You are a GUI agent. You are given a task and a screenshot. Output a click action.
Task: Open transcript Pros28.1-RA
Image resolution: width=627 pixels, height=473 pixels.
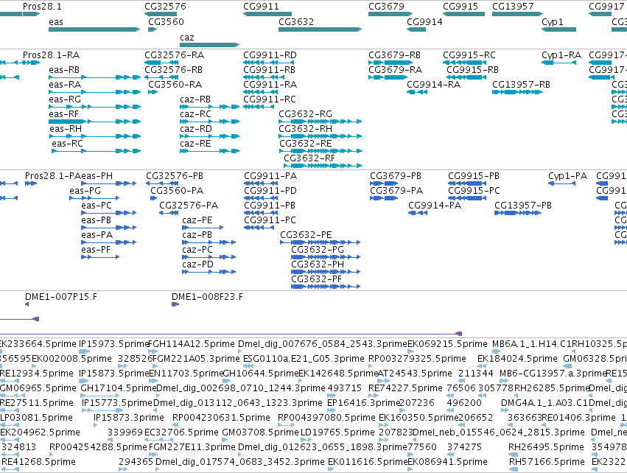point(51,55)
